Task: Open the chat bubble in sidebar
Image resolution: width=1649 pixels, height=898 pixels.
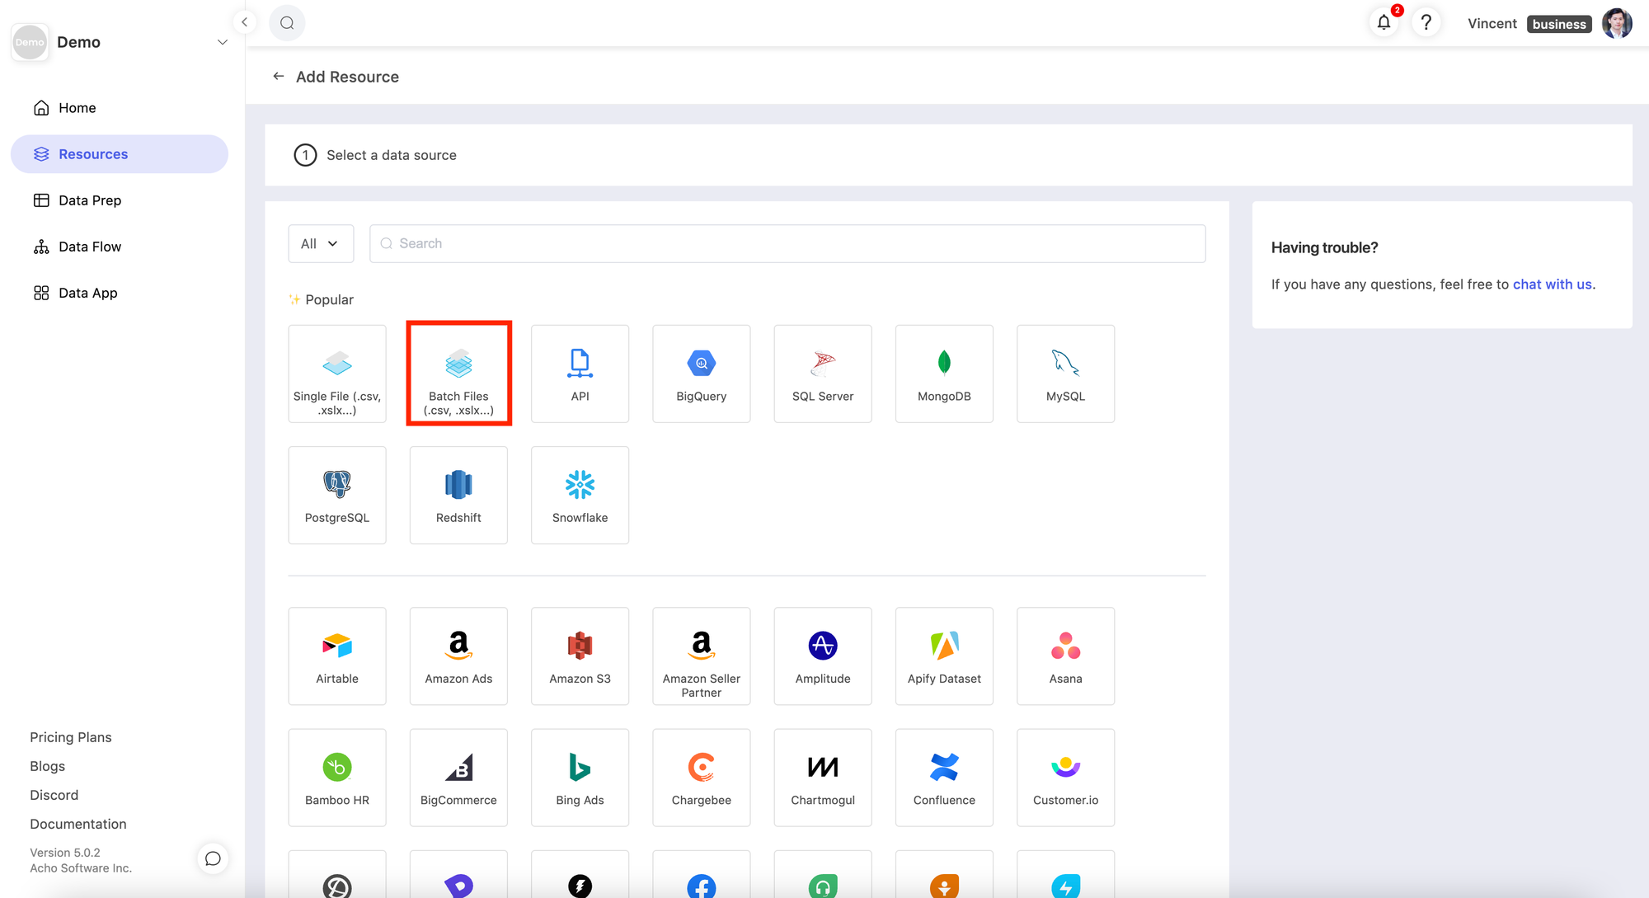Action: (x=213, y=858)
